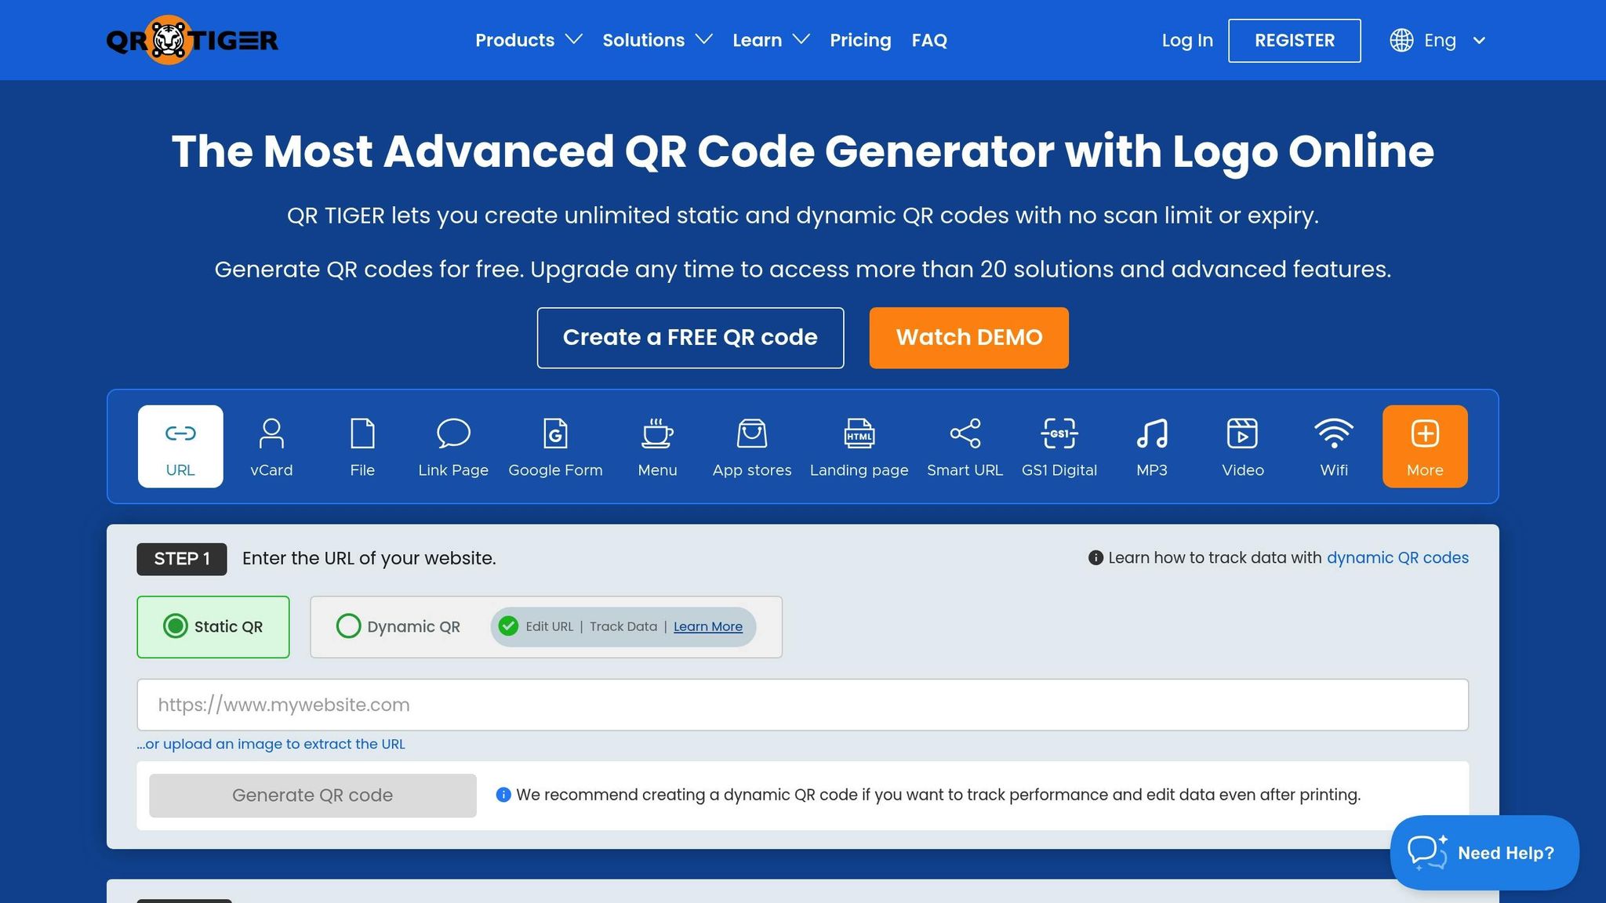This screenshot has height=903, width=1606.
Task: Open the Solutions menu
Action: (657, 40)
